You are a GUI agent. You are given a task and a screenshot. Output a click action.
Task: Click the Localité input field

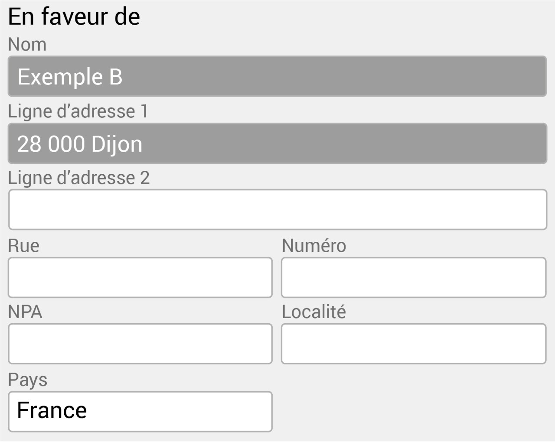tap(414, 344)
